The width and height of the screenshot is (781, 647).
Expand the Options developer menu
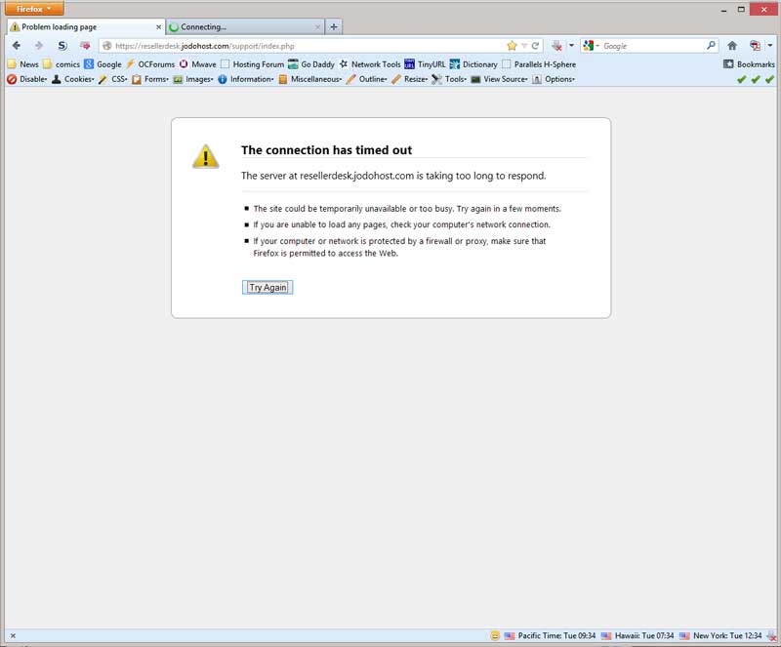(554, 79)
